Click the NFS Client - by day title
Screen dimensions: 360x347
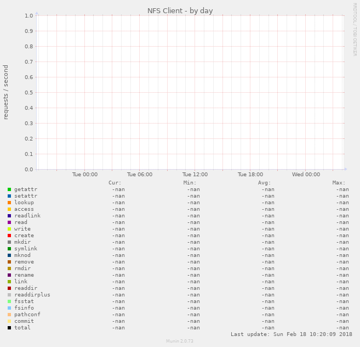180,11
